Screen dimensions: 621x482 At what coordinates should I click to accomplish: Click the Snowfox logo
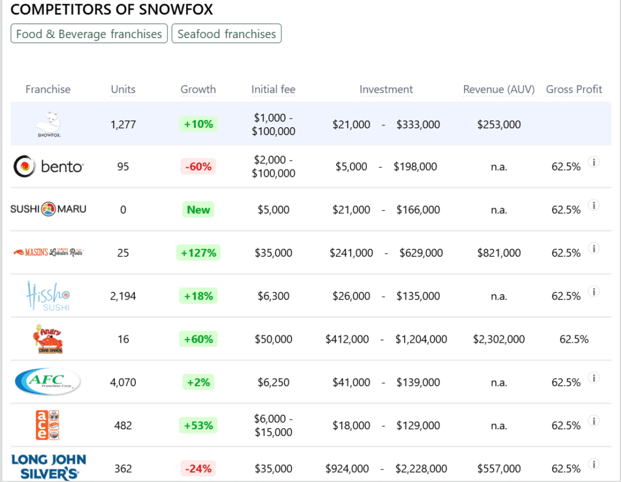(49, 124)
